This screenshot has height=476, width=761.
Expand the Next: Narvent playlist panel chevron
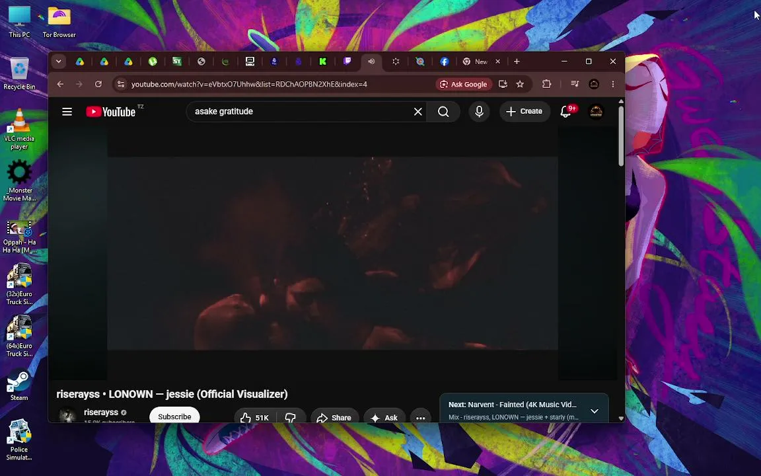click(x=594, y=411)
